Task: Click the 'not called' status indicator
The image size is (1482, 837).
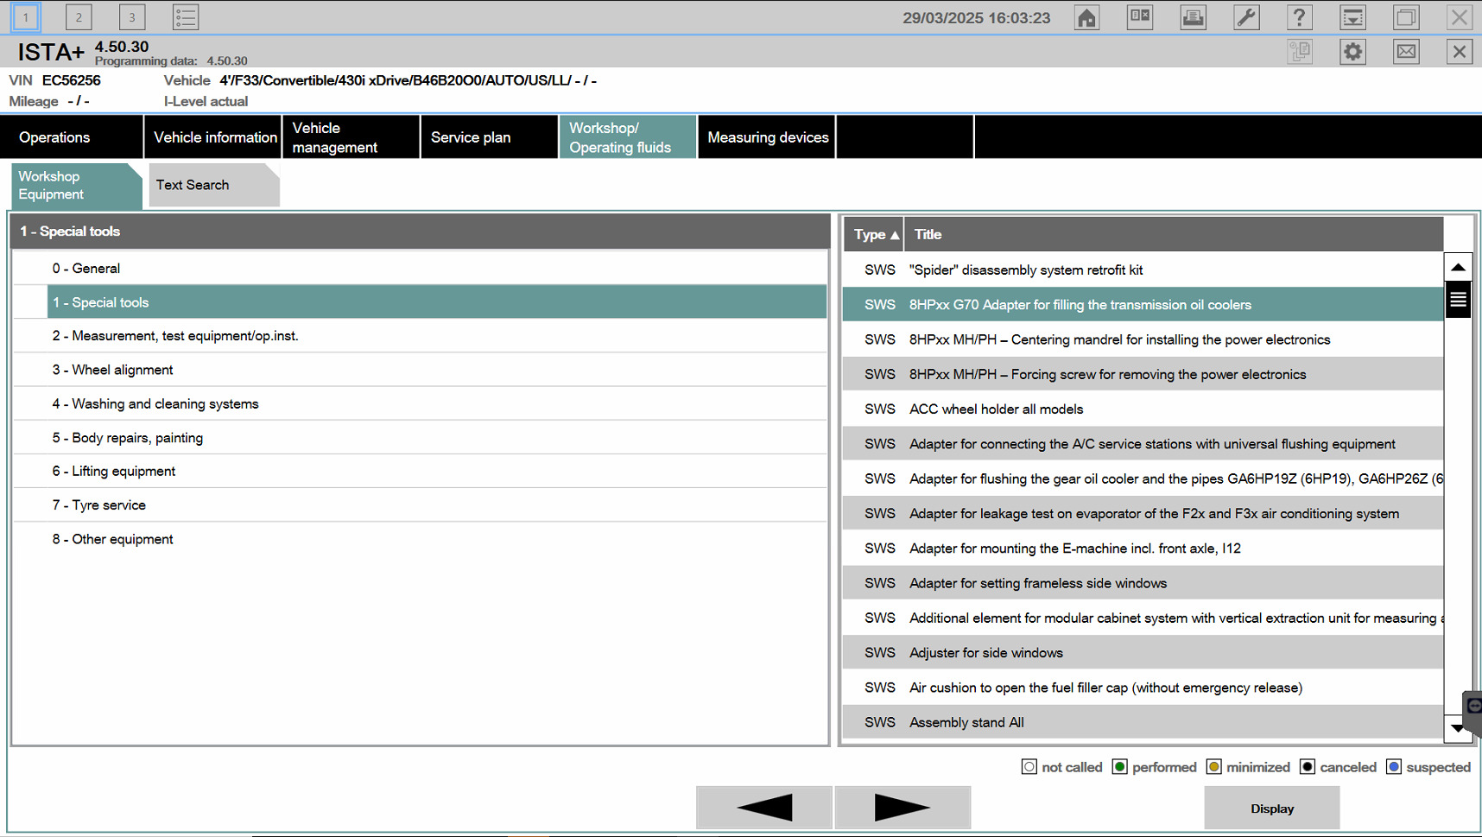Action: pyautogui.click(x=1029, y=767)
